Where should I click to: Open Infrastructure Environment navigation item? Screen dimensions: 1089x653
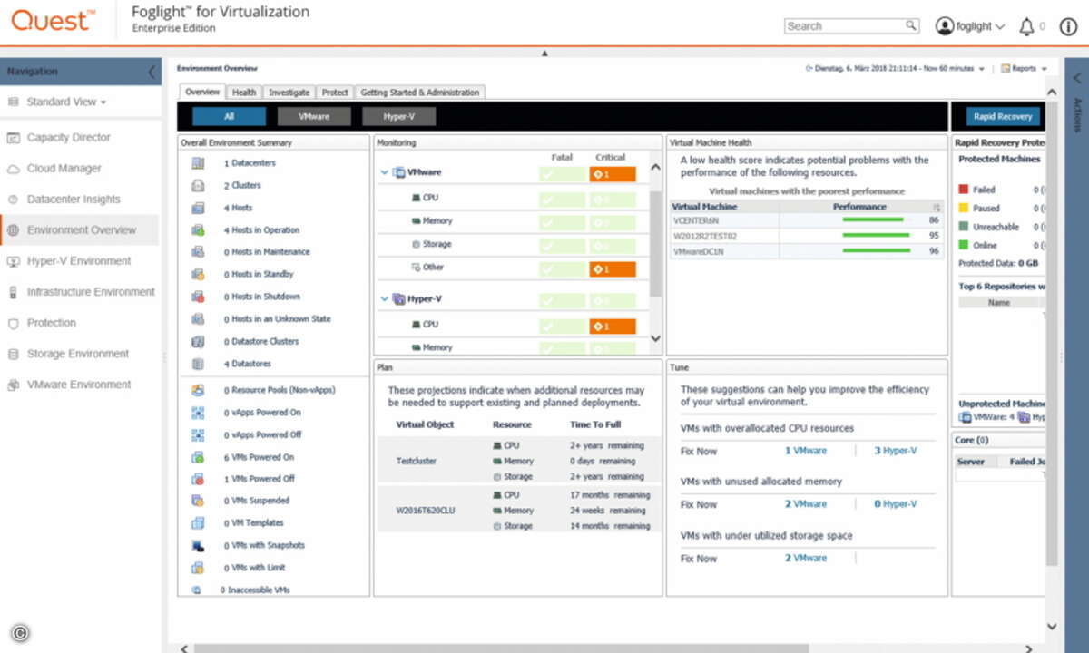[91, 292]
